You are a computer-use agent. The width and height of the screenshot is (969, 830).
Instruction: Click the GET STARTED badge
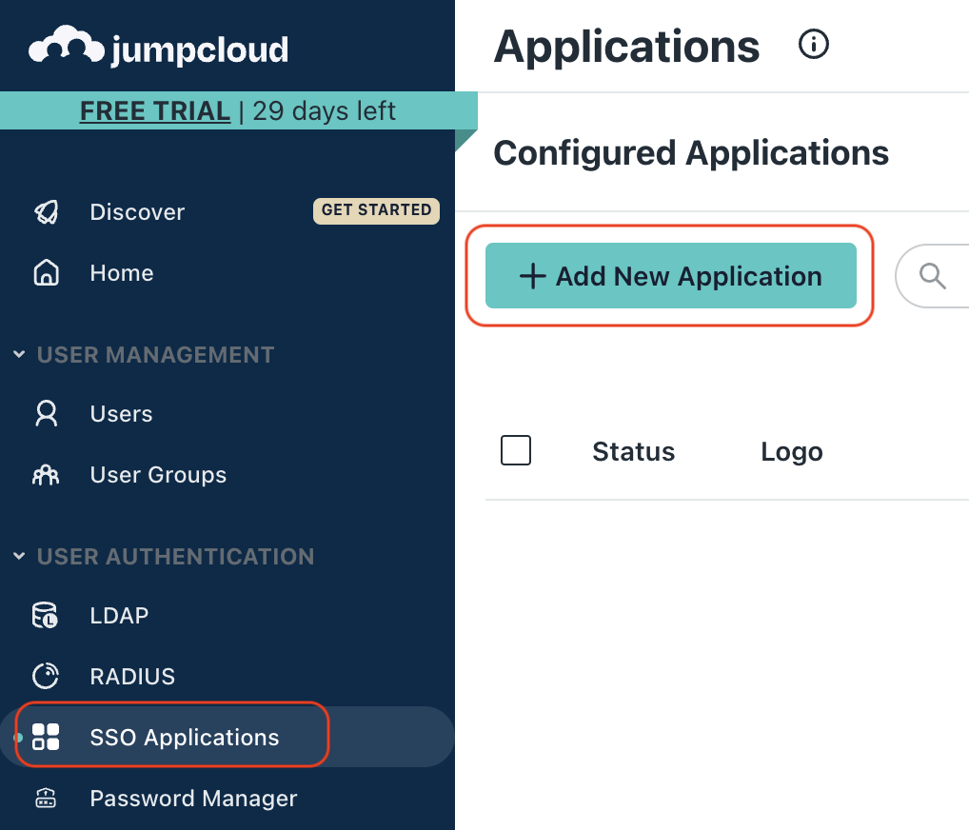point(376,210)
